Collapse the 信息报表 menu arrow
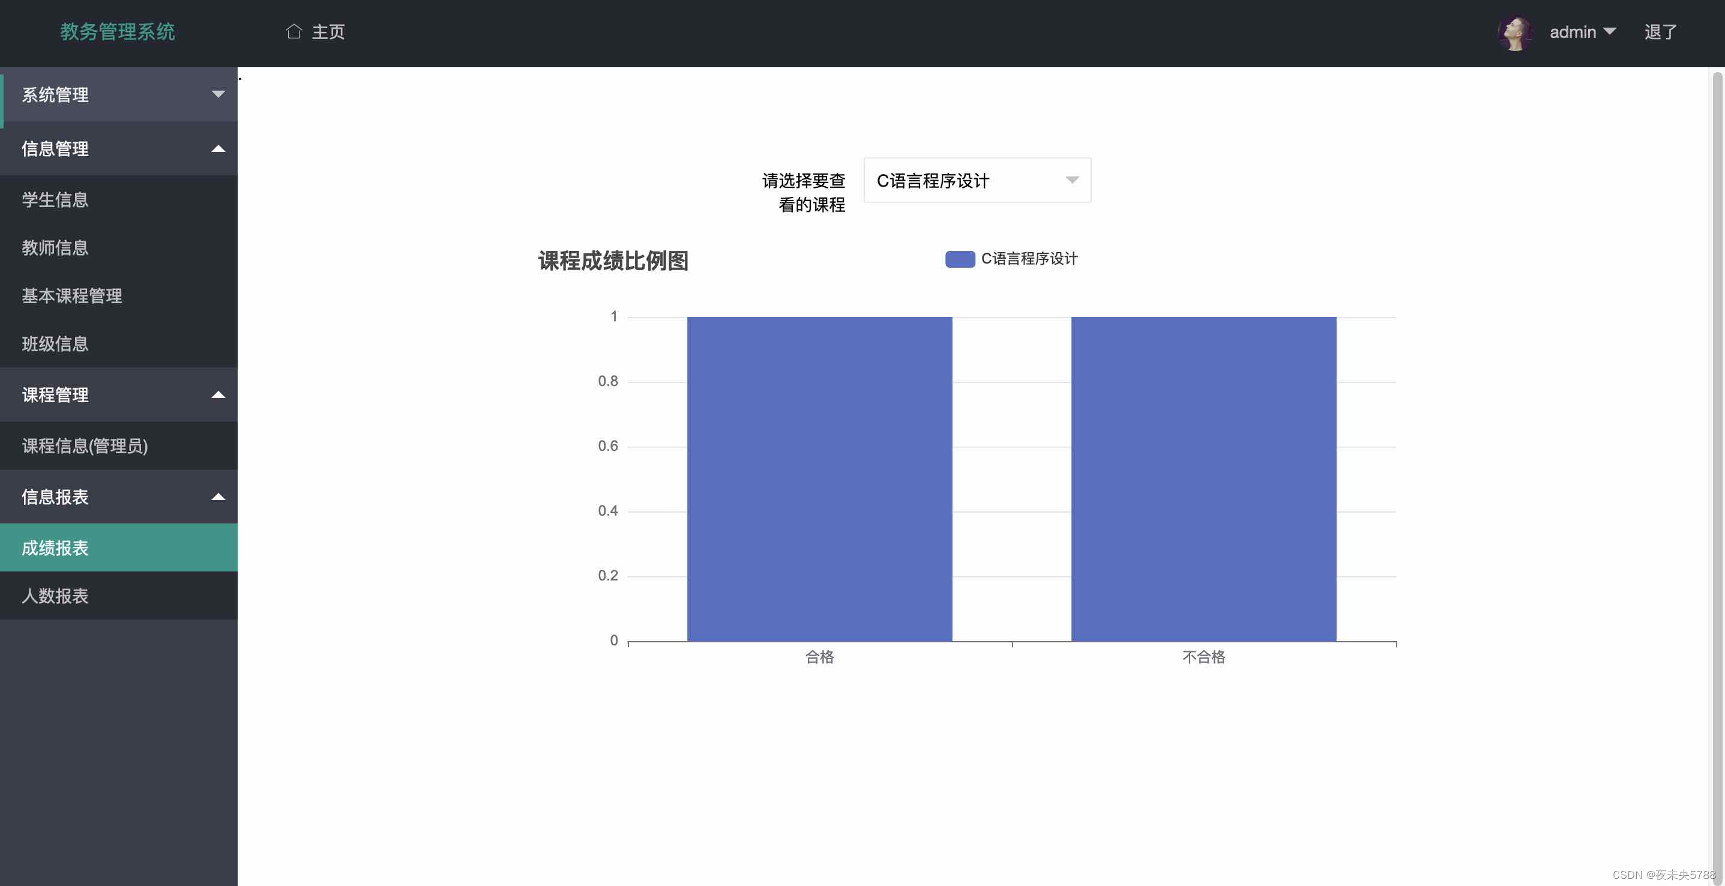Viewport: 1725px width, 886px height. point(218,497)
